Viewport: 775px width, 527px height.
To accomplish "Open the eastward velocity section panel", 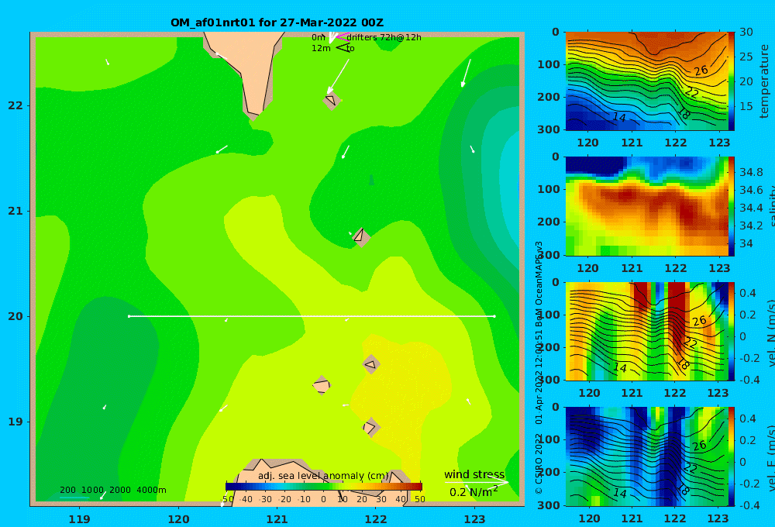I will coord(646,456).
